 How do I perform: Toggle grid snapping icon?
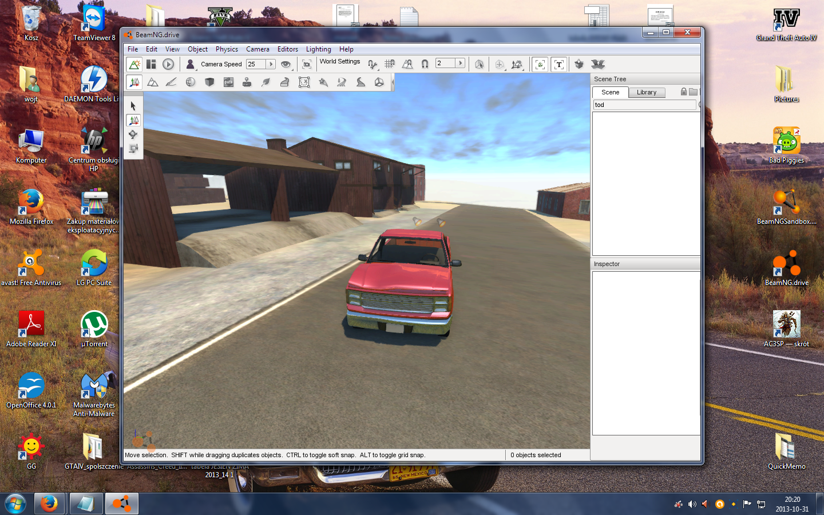pos(390,64)
